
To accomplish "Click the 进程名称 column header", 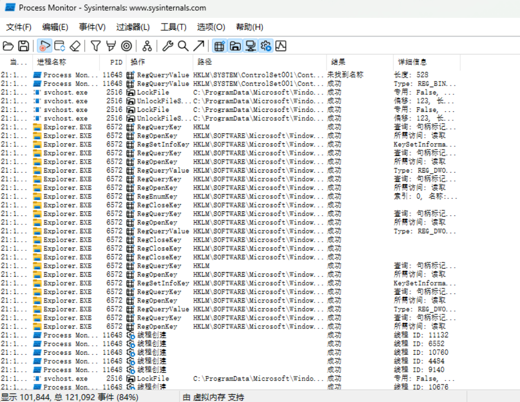I will click(x=66, y=62).
